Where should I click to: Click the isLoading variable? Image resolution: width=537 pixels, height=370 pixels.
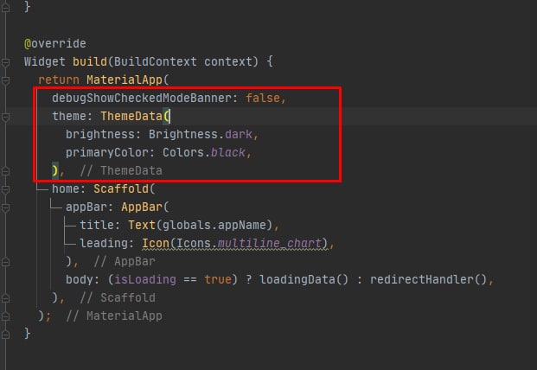pyautogui.click(x=145, y=279)
